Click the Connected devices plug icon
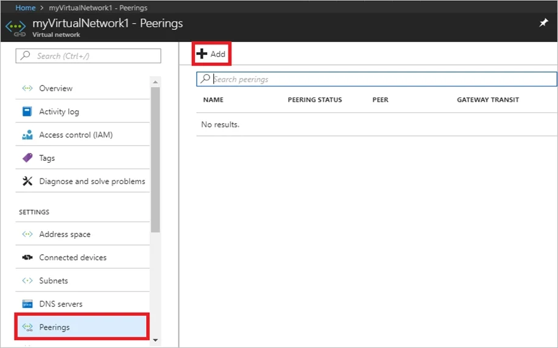 click(27, 257)
